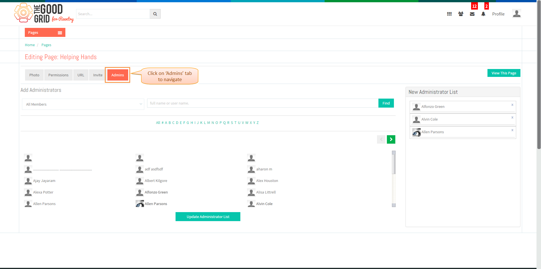
Task: Click Allen Parsons eye photo thumbnail in members
Action: (x=140, y=204)
